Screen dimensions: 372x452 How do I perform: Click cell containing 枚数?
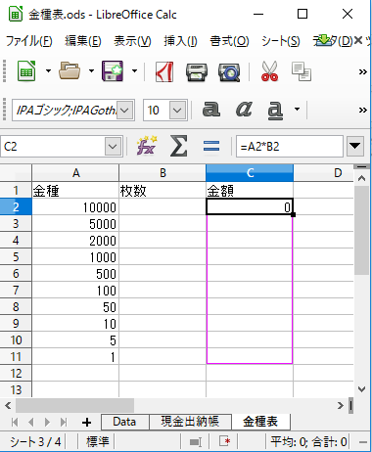click(x=163, y=191)
